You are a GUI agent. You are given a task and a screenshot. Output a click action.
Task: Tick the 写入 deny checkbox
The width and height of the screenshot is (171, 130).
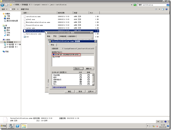pyautogui.click(x=89, y=84)
